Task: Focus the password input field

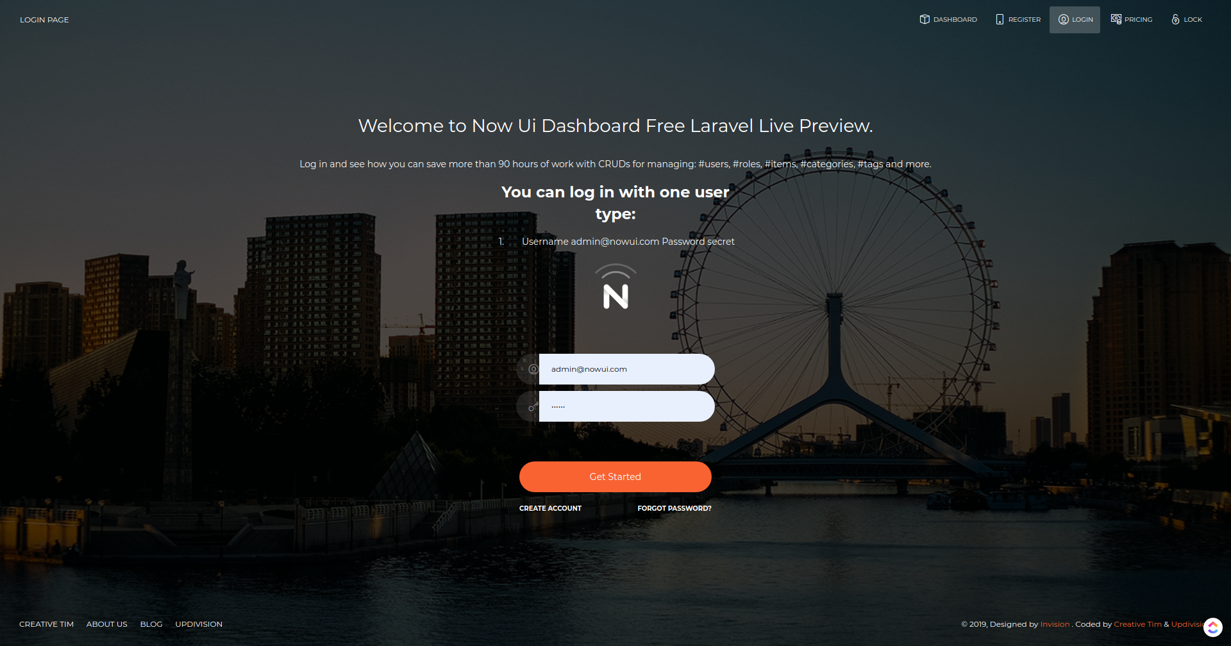Action: 626,406
